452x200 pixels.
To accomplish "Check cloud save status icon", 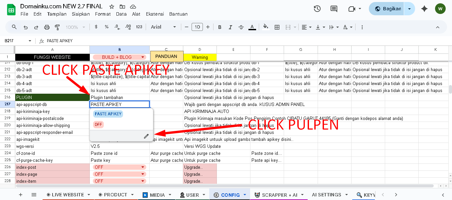I will (133, 7).
